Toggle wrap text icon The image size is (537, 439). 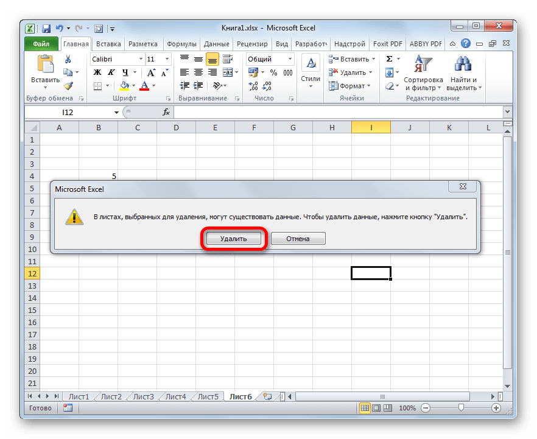click(x=228, y=59)
